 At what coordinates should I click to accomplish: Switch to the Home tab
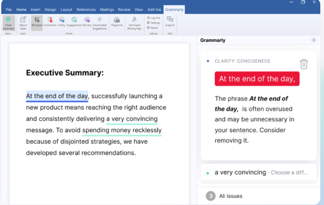coord(21,10)
